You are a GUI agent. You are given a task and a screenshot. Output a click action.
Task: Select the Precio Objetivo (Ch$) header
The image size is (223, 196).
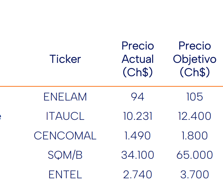[x=195, y=59]
